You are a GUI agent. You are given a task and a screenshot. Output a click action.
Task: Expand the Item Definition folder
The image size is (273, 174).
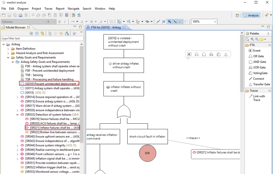point(9,49)
